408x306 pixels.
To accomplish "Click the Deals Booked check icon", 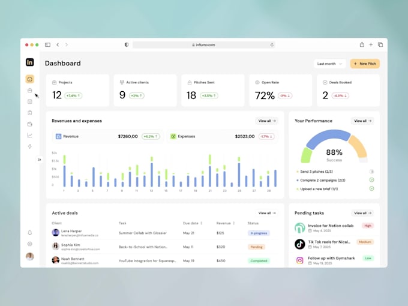I will click(x=325, y=82).
